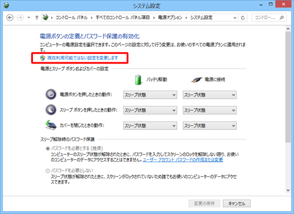Click 現在利用可能ではない設定を変更します link
Screen dimensions: 294x214
pos(83,58)
